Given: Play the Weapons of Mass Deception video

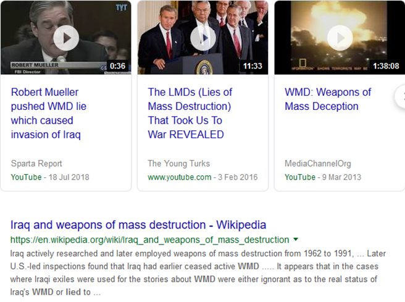Looking at the screenshot, I should [x=340, y=38].
